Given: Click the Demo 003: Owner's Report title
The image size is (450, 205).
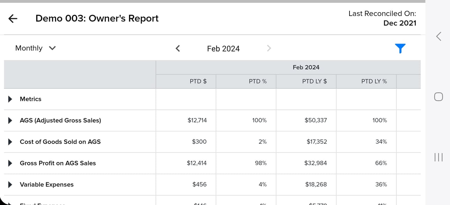Looking at the screenshot, I should coord(97,18).
